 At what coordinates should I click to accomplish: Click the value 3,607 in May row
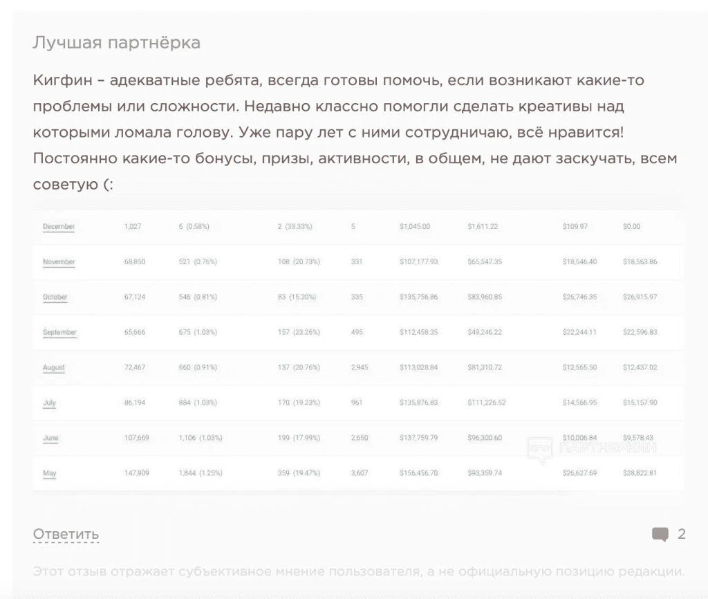click(x=360, y=473)
